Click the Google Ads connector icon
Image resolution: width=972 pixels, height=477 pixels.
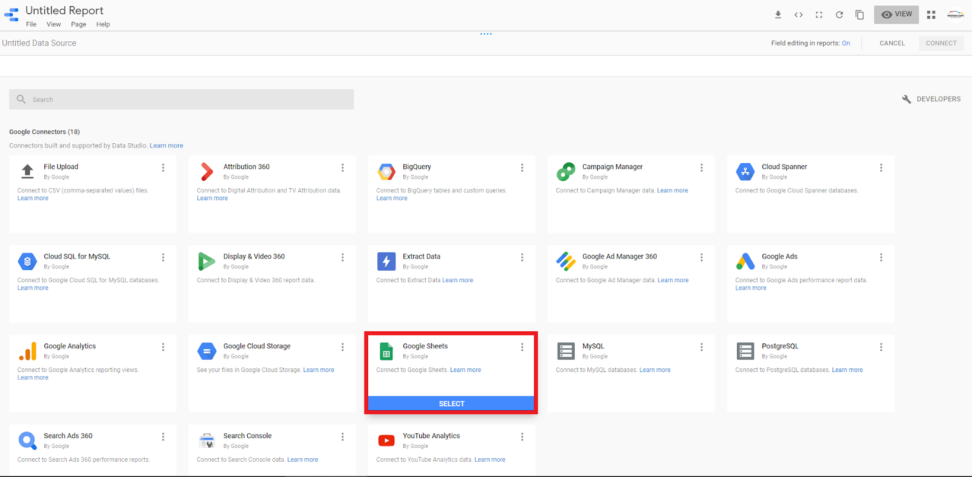[x=745, y=262]
